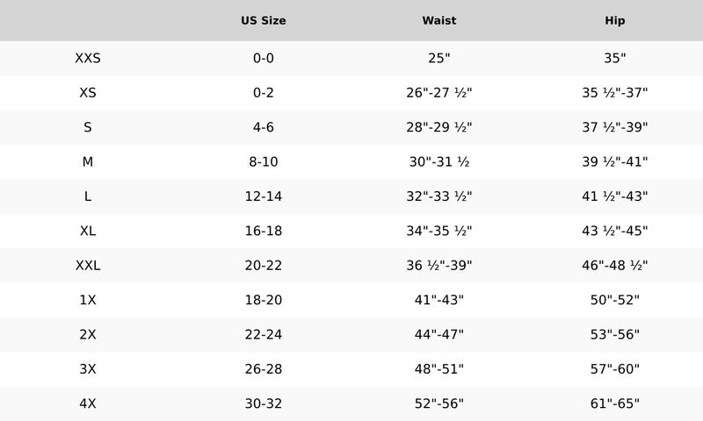
Task: Click the S size row label
Action: tap(88, 127)
